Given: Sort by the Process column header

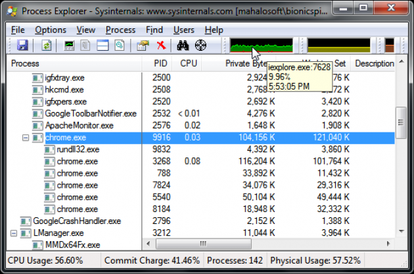Looking at the screenshot, I should 74,63.
